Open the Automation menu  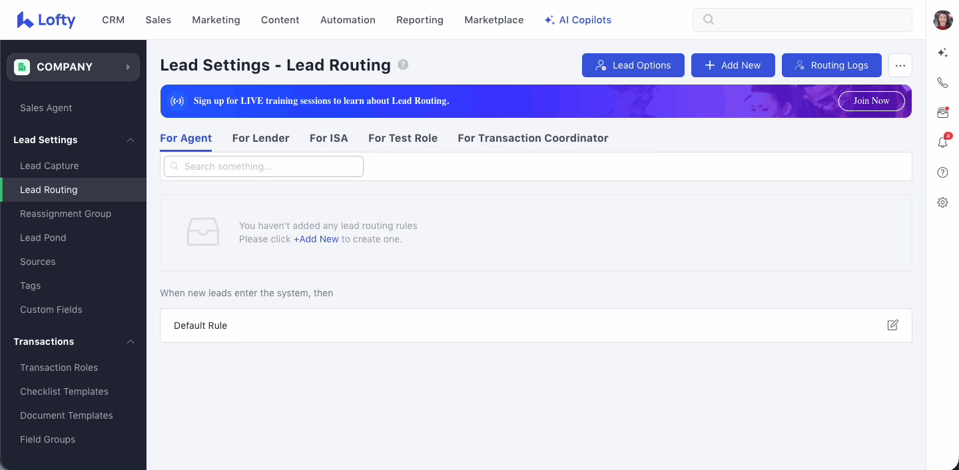pos(348,20)
